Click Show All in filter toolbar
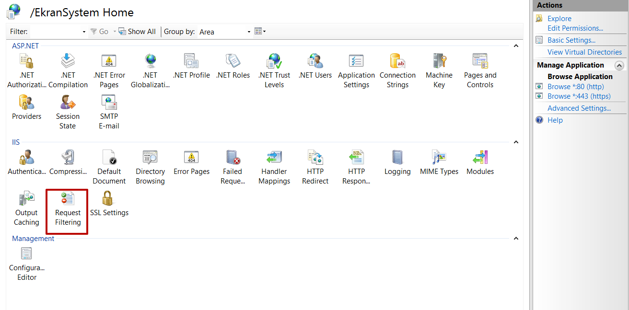 pos(137,32)
